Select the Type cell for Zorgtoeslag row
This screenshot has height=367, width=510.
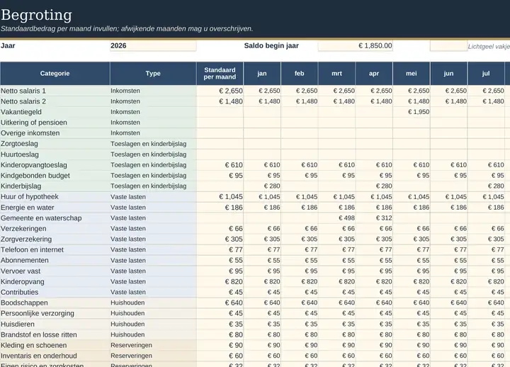(x=153, y=144)
